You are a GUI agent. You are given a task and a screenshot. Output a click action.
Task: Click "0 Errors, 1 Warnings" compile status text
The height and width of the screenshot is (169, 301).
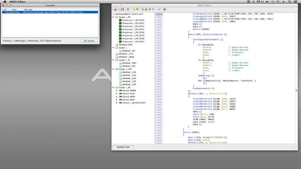coord(32,41)
